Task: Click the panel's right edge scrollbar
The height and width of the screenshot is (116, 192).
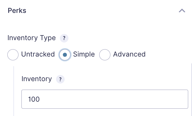Action: (191, 90)
